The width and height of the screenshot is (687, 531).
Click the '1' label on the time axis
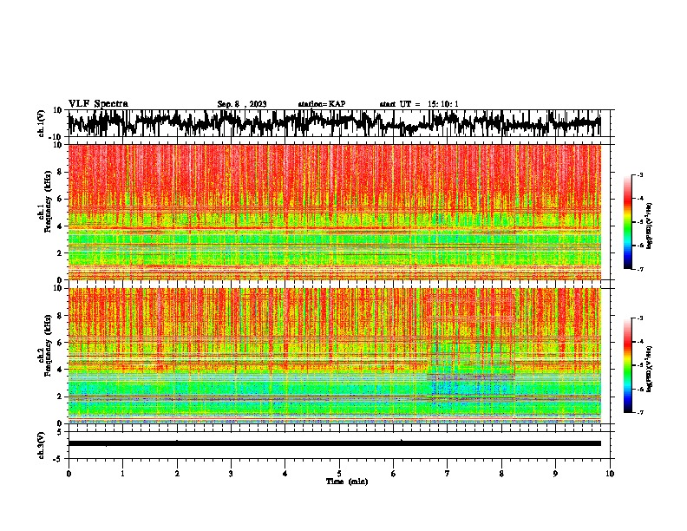tap(123, 474)
